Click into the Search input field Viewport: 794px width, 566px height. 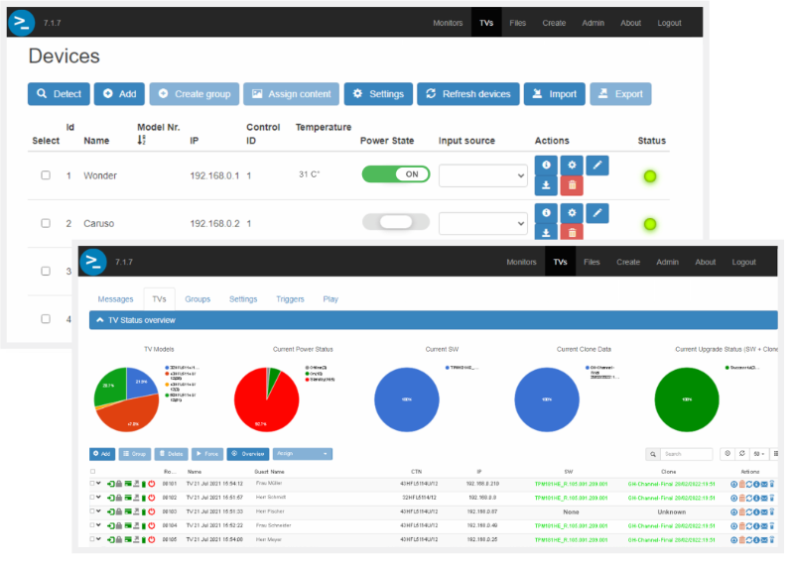pos(687,454)
